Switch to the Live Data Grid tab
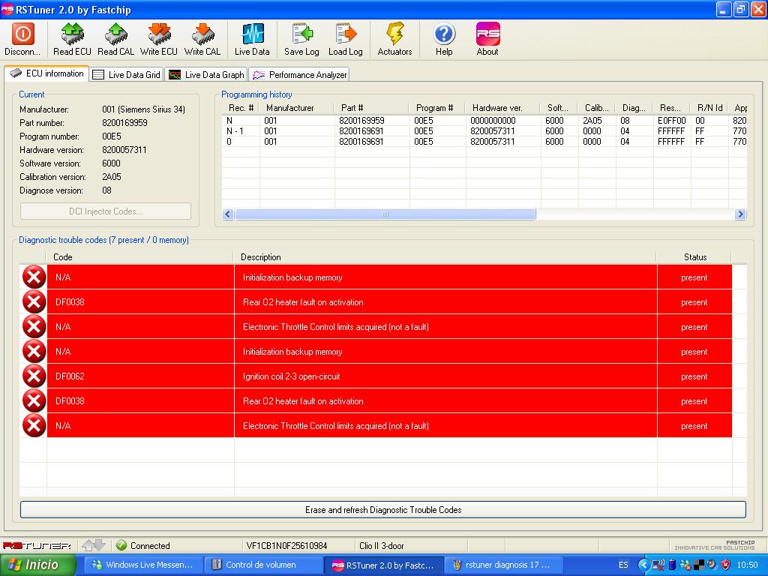 click(126, 74)
